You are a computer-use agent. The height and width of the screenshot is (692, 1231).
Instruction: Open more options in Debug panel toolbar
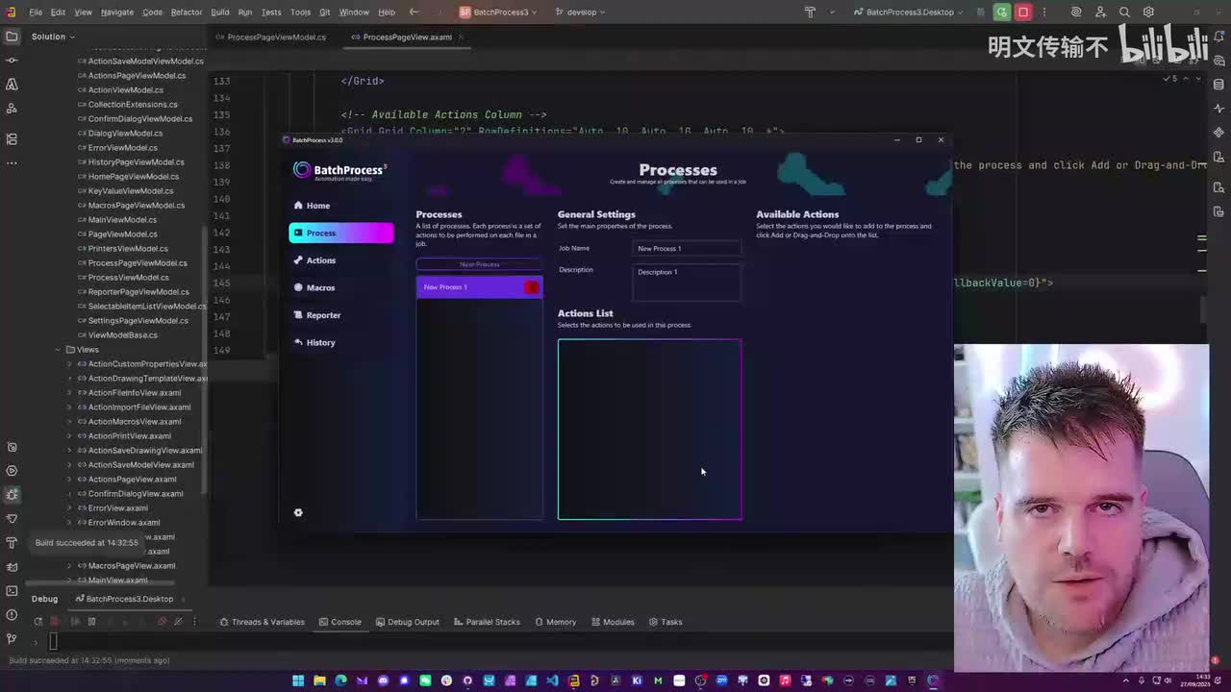195,622
